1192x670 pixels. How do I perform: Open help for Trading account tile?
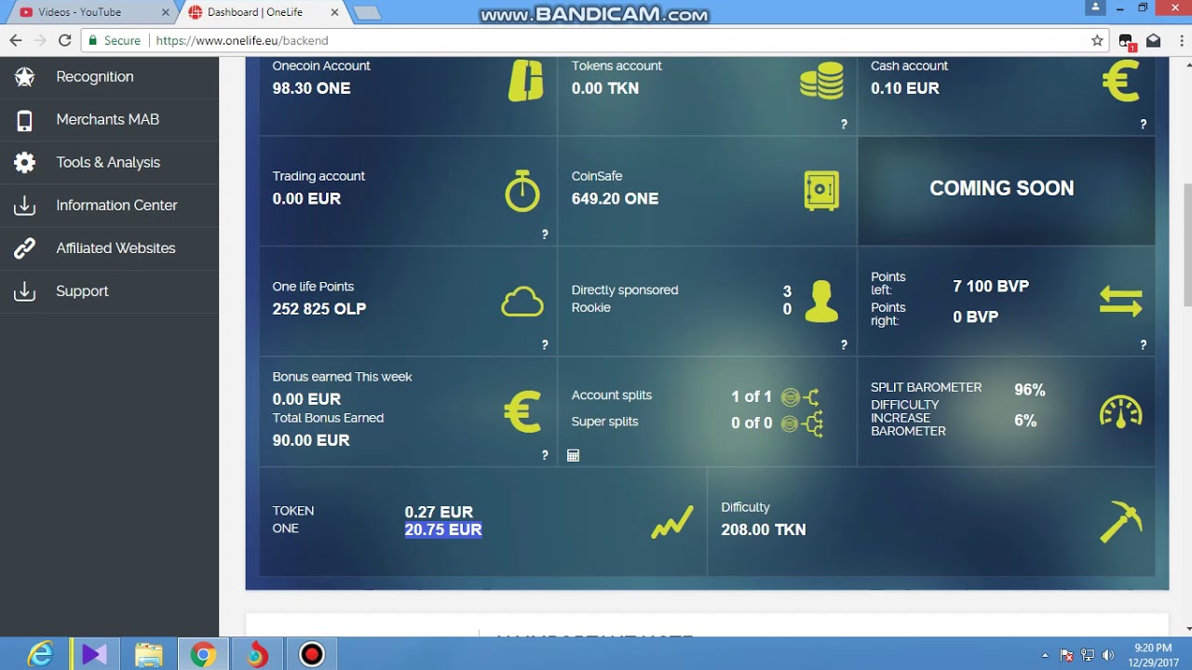(x=545, y=234)
